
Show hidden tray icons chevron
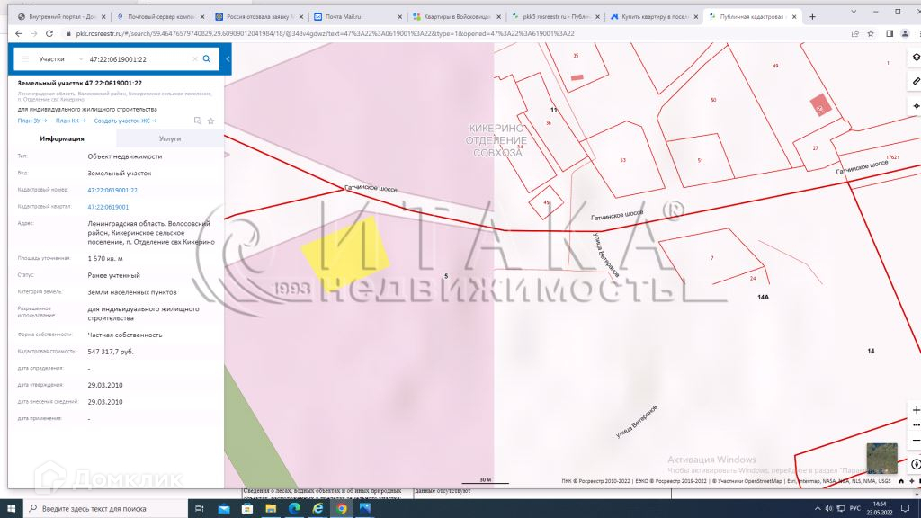[x=818, y=509]
